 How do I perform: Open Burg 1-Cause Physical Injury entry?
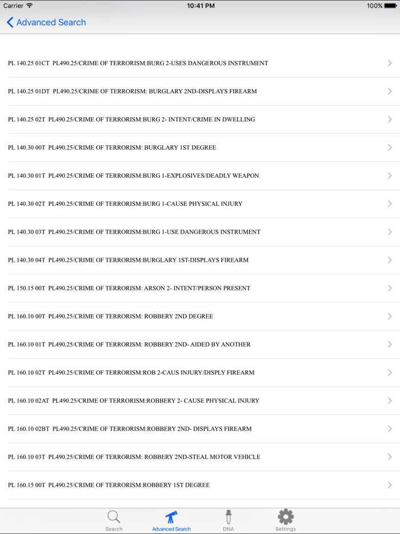(126, 204)
